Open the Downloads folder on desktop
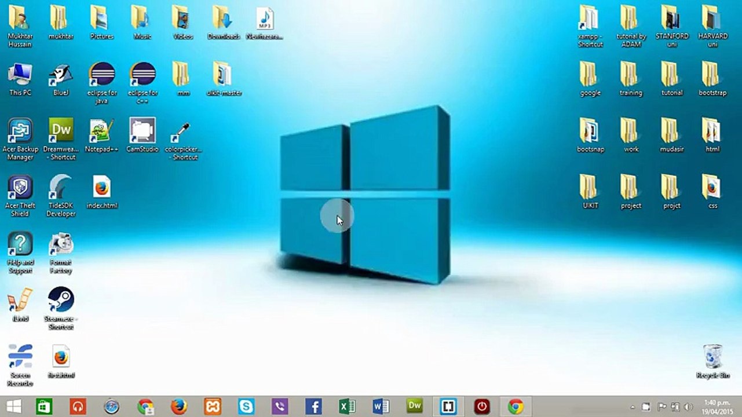The height and width of the screenshot is (417, 742). [224, 23]
